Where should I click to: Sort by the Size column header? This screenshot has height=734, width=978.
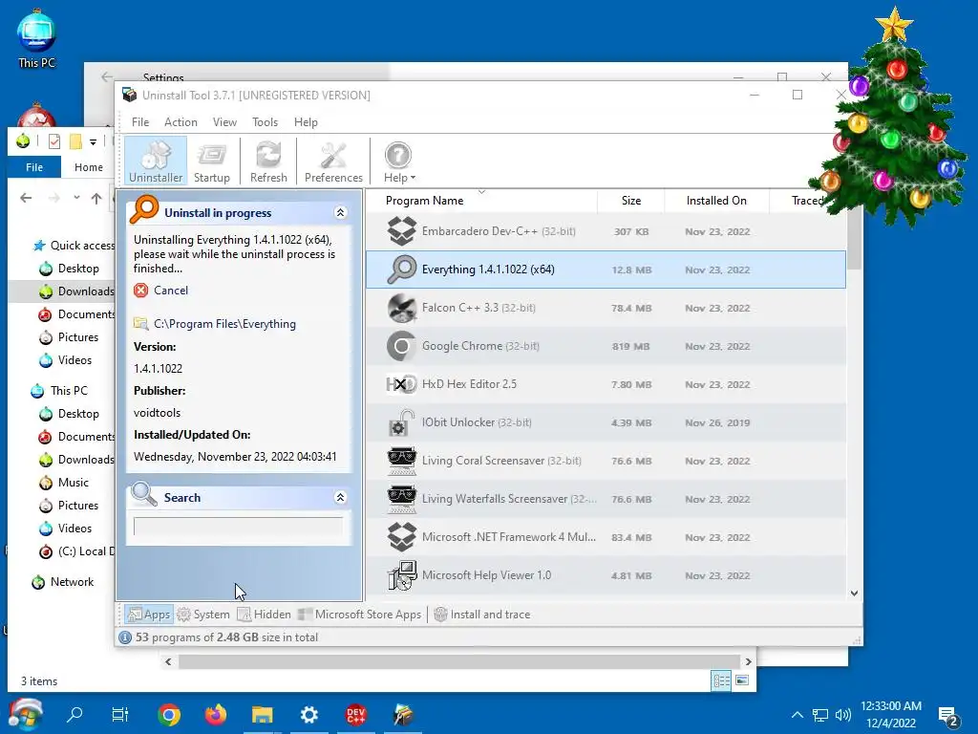[631, 201]
